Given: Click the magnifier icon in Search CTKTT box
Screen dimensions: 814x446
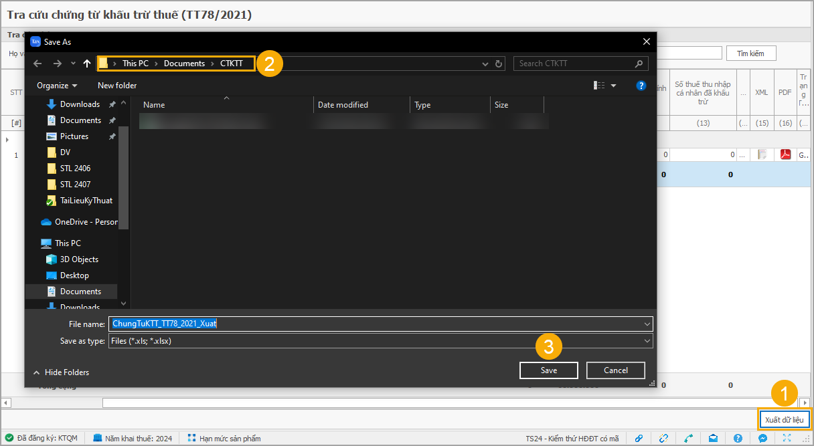Looking at the screenshot, I should (x=639, y=64).
